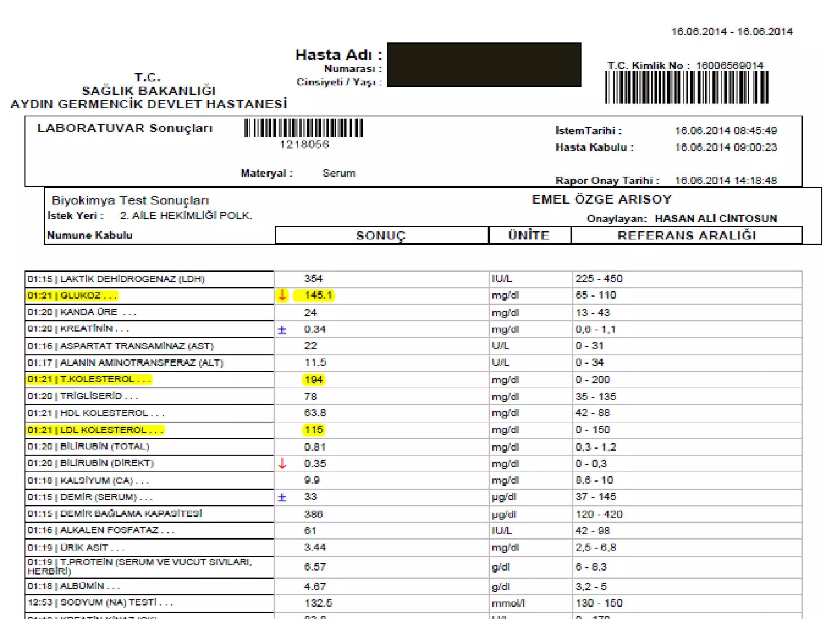This screenshot has width=826, height=619.
Task: Select the highlighted LDL KOLESTEROL row label
Action: 95,430
